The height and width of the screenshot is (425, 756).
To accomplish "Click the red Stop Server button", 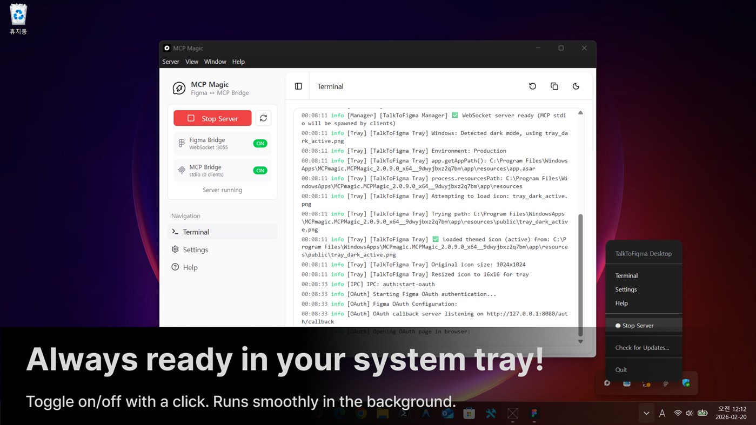I will click(x=212, y=118).
